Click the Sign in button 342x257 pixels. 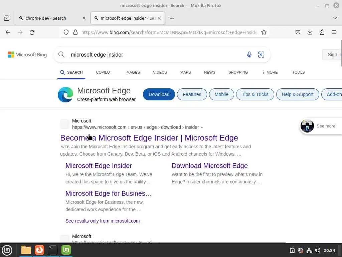tap(332, 55)
